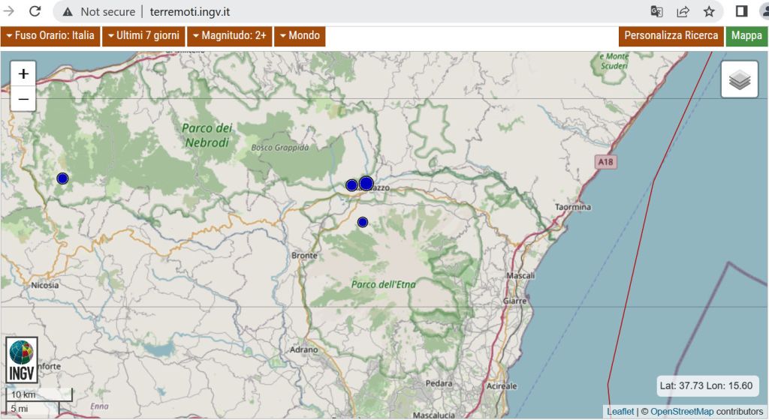Screen dimensions: 769x420
Task: Expand the Magnitudo: 2+ filter
Action: [229, 36]
